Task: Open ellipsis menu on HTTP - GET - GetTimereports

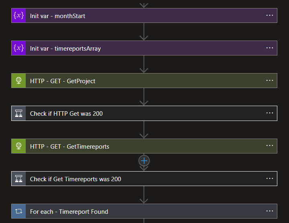Action: (x=270, y=146)
